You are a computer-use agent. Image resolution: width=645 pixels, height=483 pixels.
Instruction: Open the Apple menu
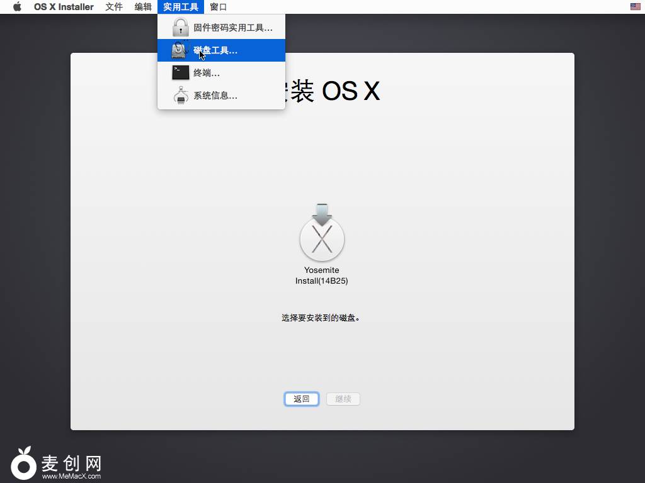click(17, 7)
